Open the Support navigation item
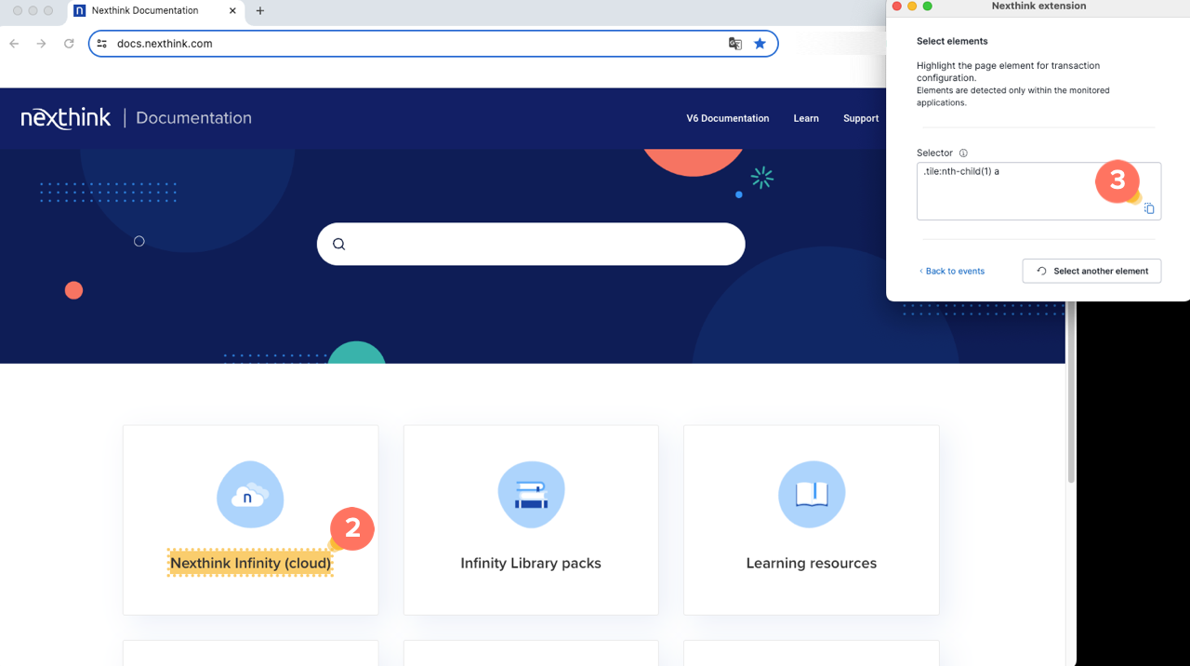Screen dimensions: 1190x666 point(860,119)
